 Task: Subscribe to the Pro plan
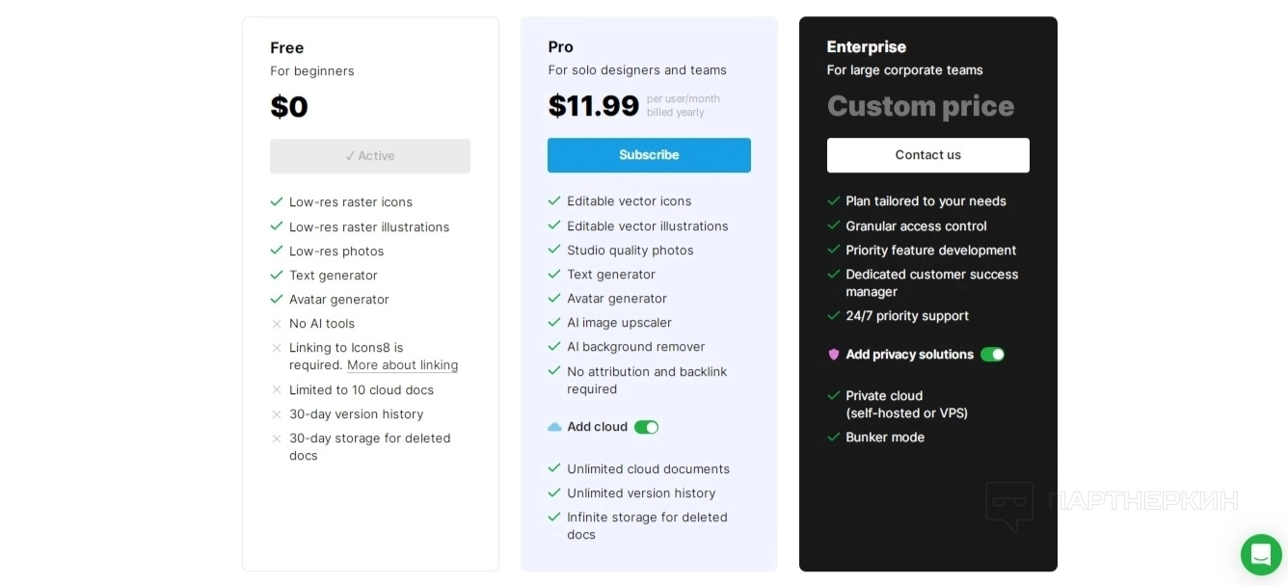pos(649,155)
